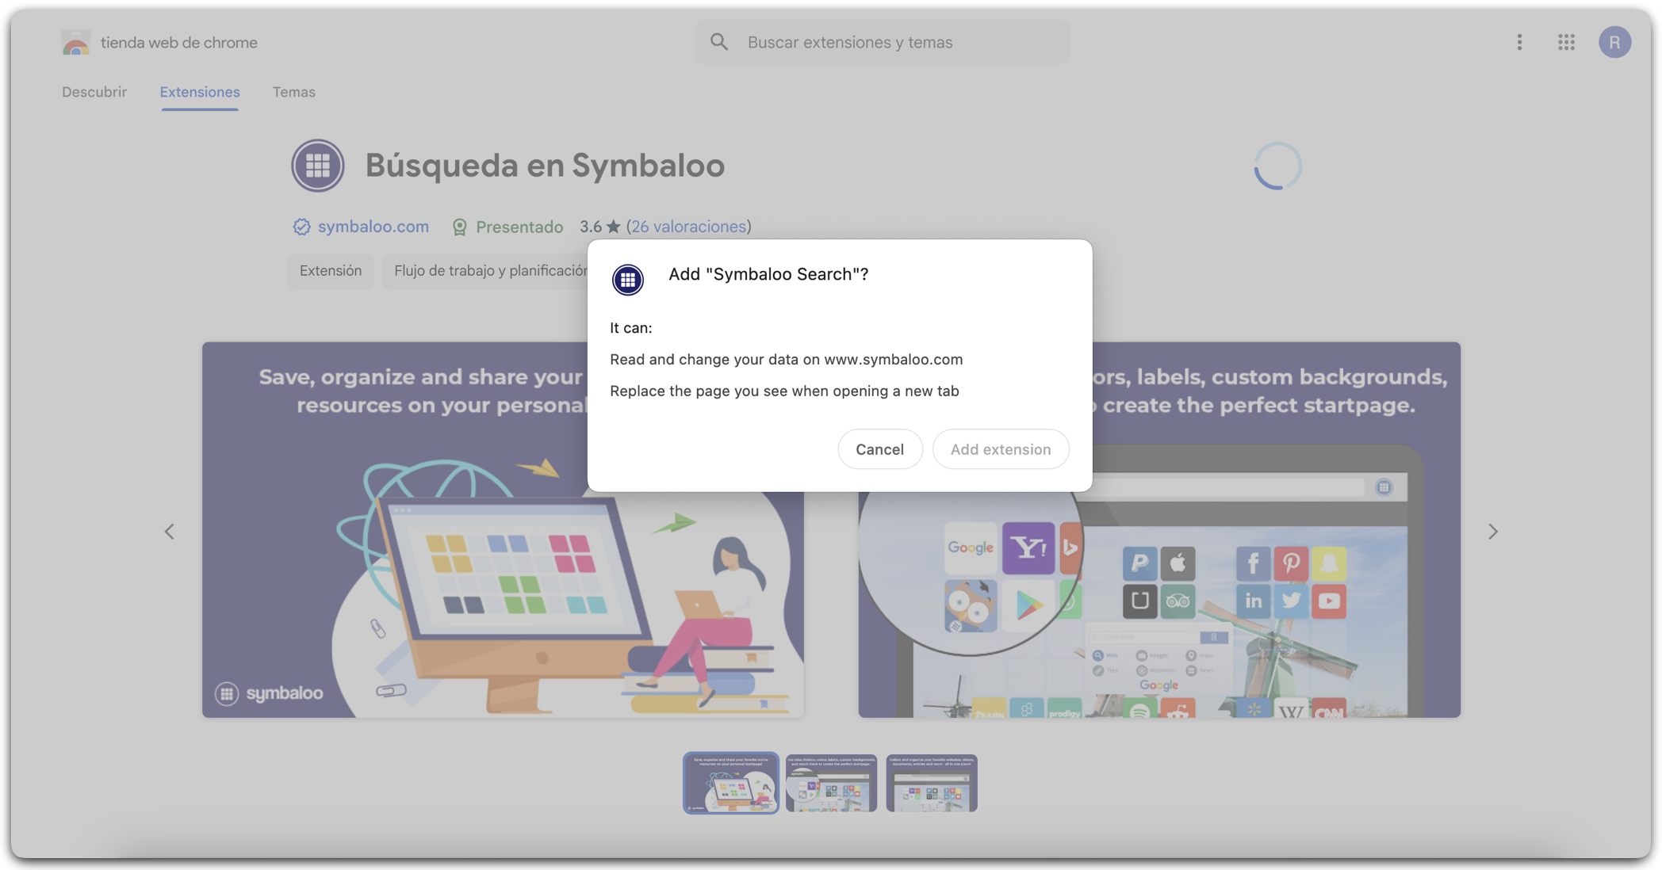Screen dimensions: 1662x870
Task: Switch to the Descubrir tab
Action: (x=94, y=92)
